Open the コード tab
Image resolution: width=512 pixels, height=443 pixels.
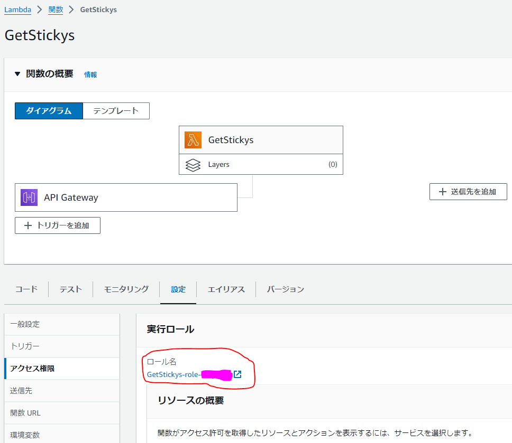26,289
